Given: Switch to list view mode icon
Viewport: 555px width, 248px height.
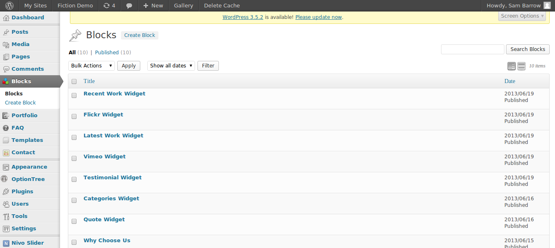Looking at the screenshot, I should point(512,66).
